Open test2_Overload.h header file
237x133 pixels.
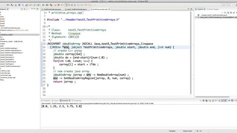click(7, 55)
